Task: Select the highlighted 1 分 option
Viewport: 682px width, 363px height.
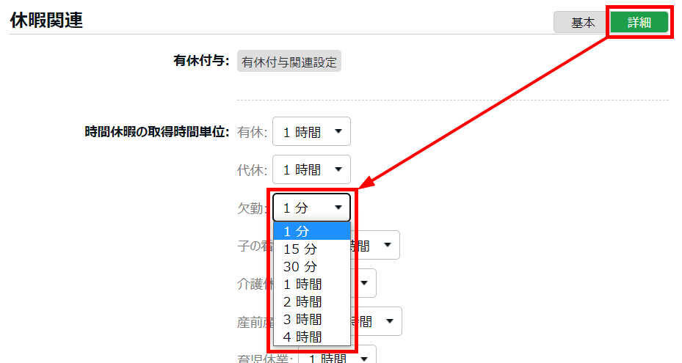Action: pyautogui.click(x=311, y=231)
